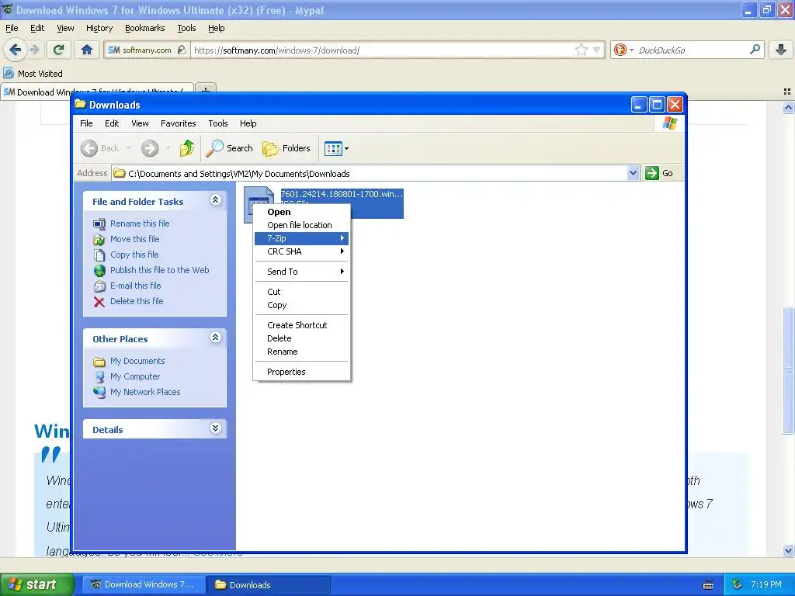The width and height of the screenshot is (795, 596).
Task: Choose Create Shortcut
Action: coord(302,325)
